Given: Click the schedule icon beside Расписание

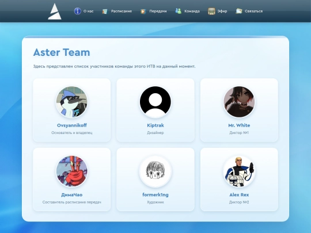Looking at the screenshot, I should [105, 12].
